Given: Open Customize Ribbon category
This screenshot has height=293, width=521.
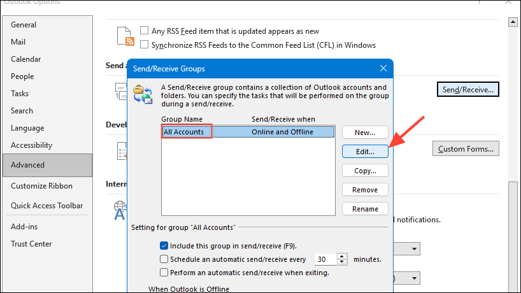Looking at the screenshot, I should (x=41, y=186).
